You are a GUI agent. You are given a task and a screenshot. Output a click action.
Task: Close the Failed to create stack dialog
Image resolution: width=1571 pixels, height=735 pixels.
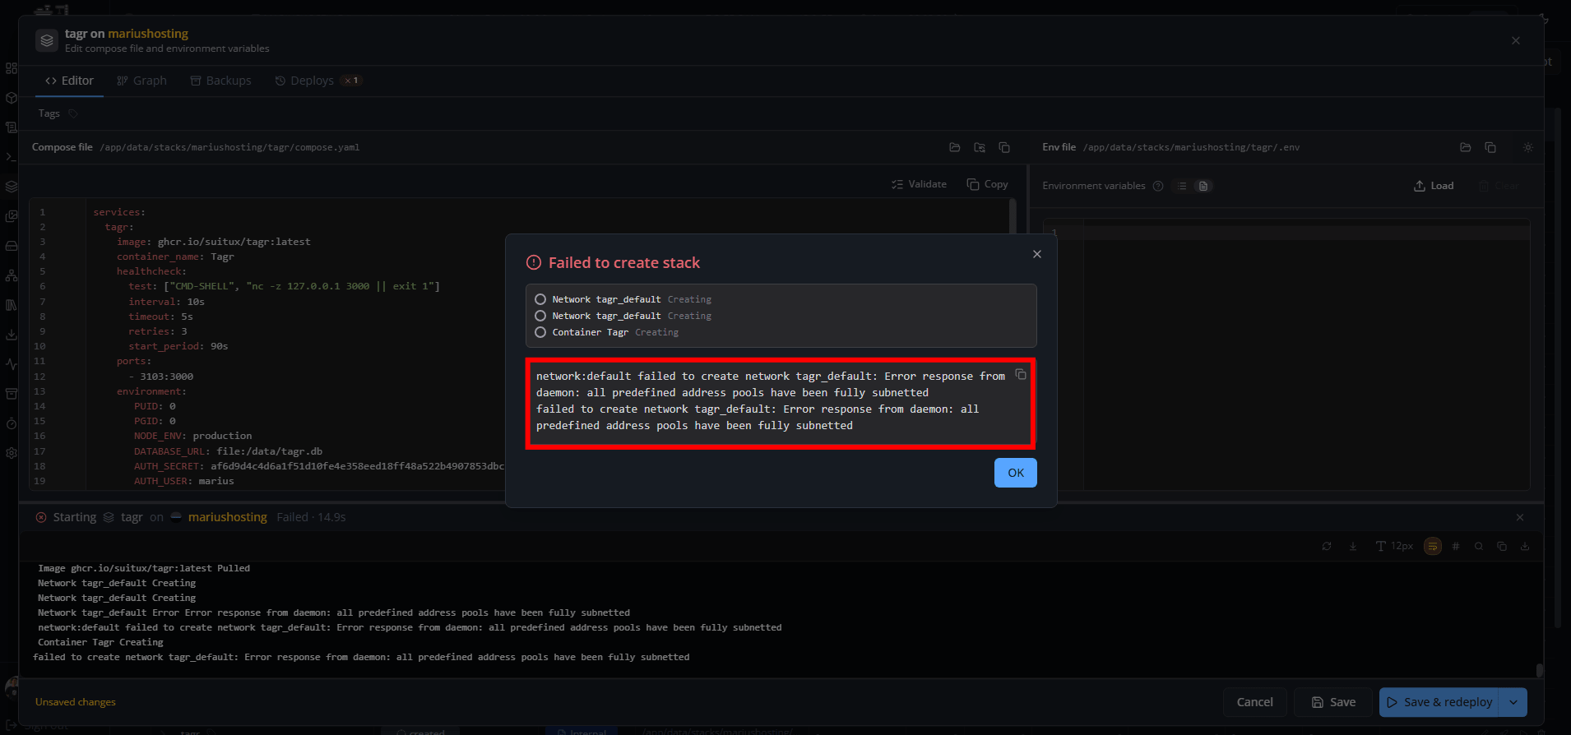(1037, 254)
